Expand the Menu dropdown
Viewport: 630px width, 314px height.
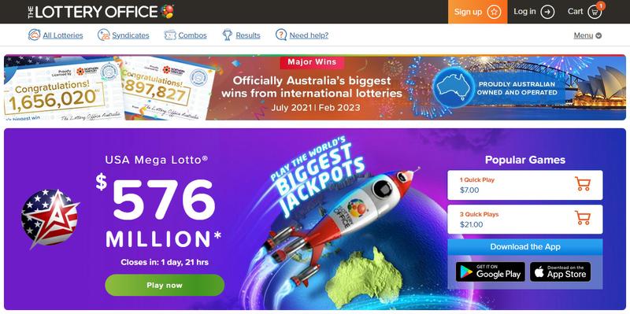(x=587, y=35)
